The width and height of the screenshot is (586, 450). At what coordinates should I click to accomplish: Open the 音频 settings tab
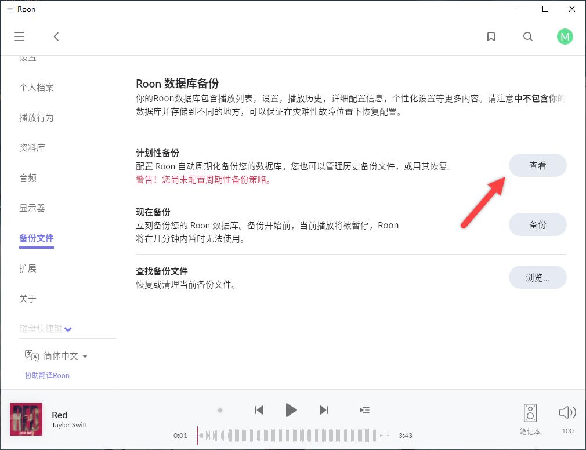click(x=28, y=178)
